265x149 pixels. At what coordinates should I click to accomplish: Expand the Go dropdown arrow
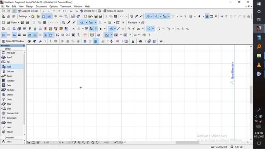[139, 35]
